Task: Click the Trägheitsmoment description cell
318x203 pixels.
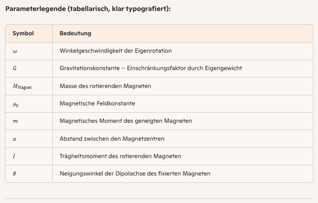Action: pos(120,156)
